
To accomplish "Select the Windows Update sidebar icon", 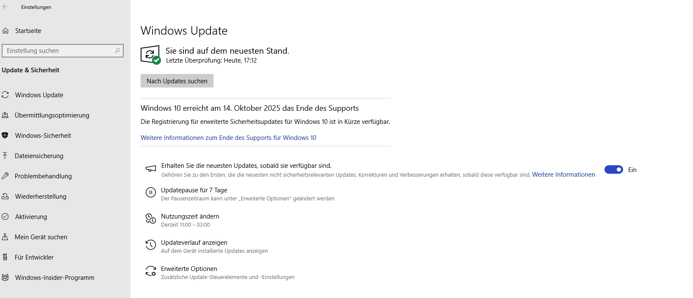I will point(6,95).
